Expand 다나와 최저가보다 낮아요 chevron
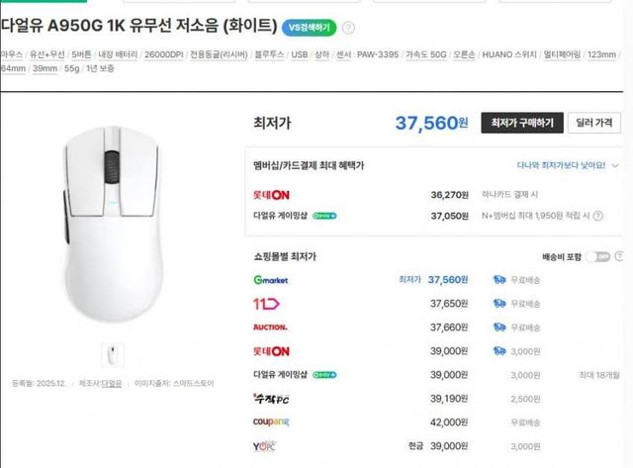The image size is (633, 468). point(615,166)
